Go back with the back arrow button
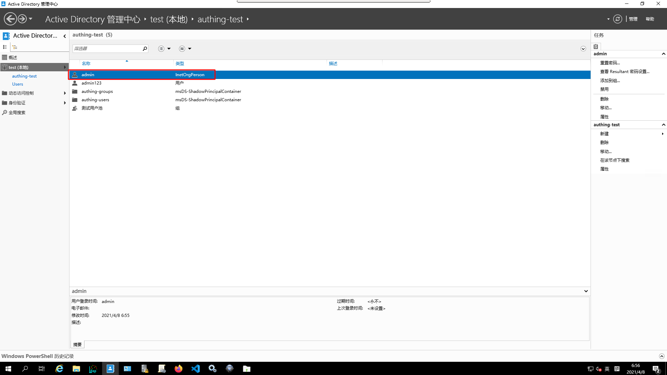 click(10, 19)
